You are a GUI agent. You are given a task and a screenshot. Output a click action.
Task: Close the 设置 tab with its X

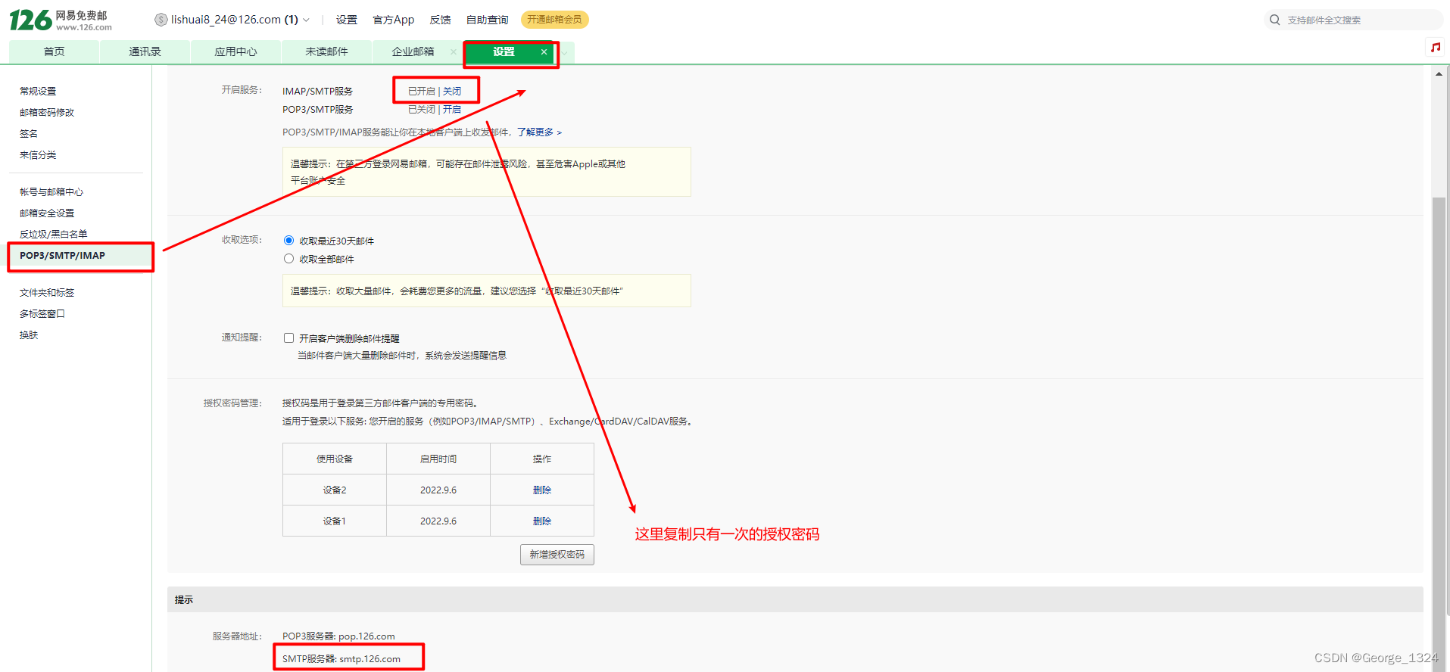[x=544, y=51]
